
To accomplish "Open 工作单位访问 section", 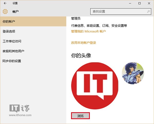I will [x=33, y=41].
